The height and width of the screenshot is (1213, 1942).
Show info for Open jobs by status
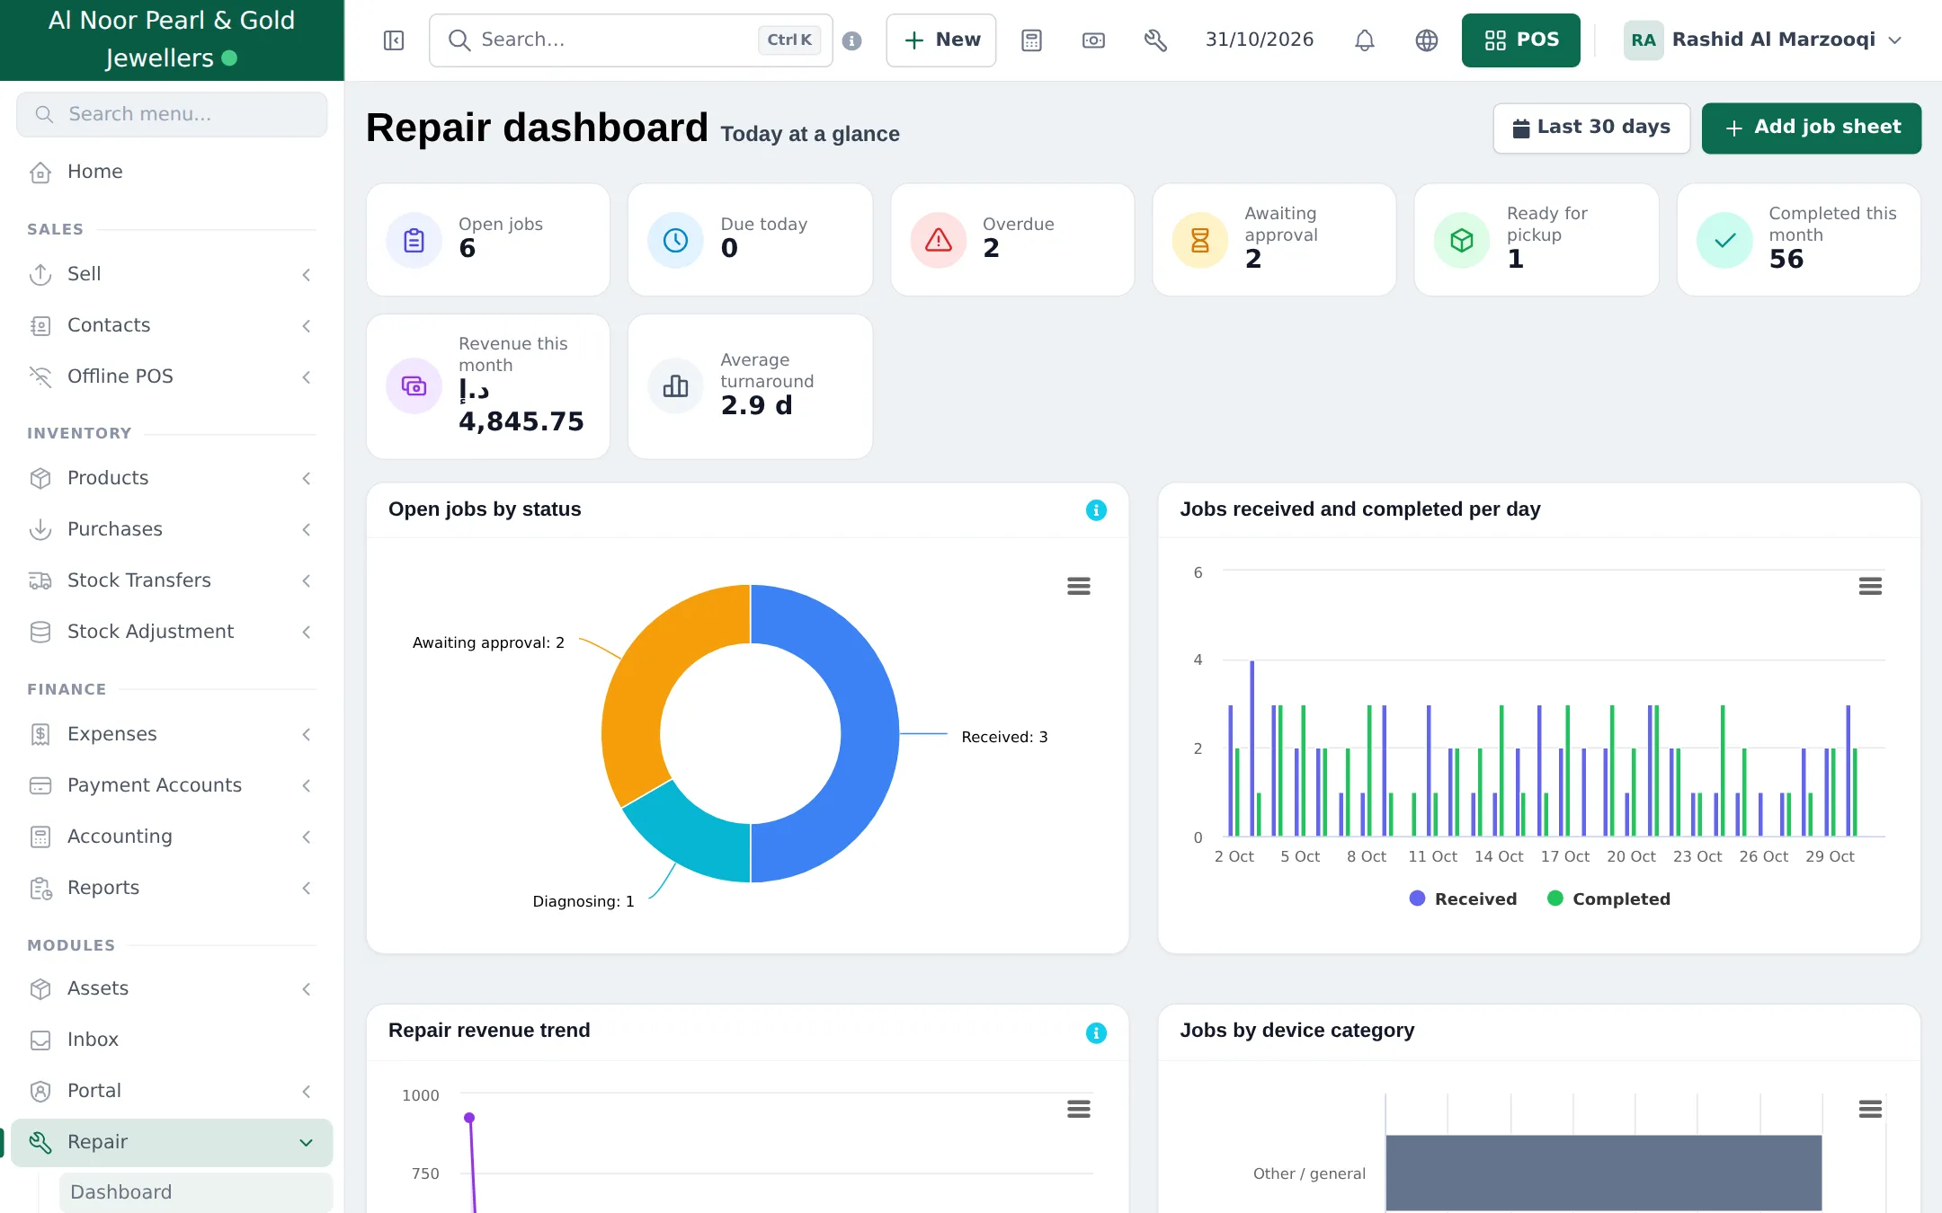1096,510
